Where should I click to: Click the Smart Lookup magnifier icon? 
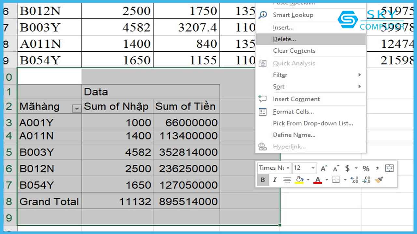263,15
